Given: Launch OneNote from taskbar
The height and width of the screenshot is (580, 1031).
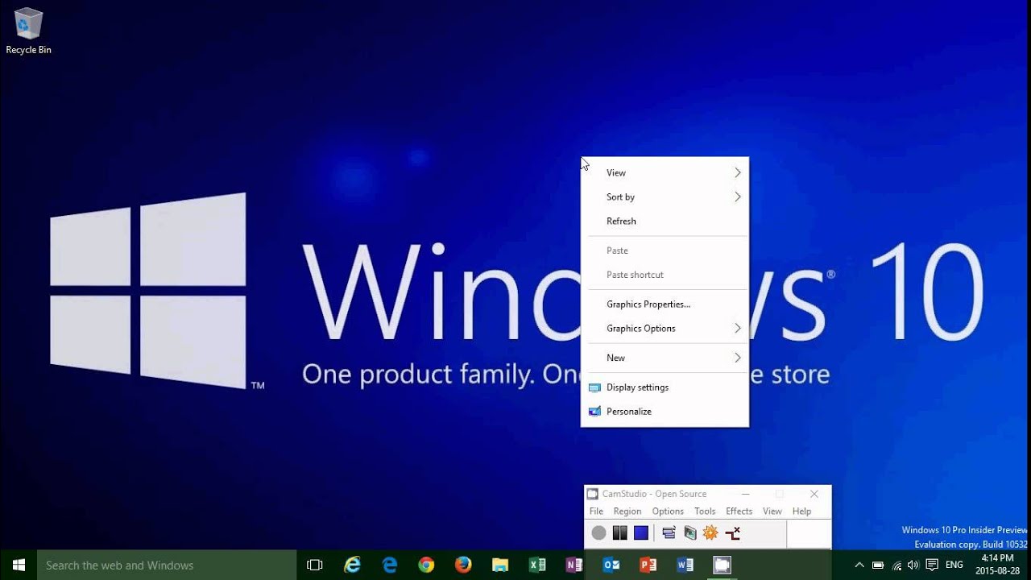Looking at the screenshot, I should tap(574, 565).
